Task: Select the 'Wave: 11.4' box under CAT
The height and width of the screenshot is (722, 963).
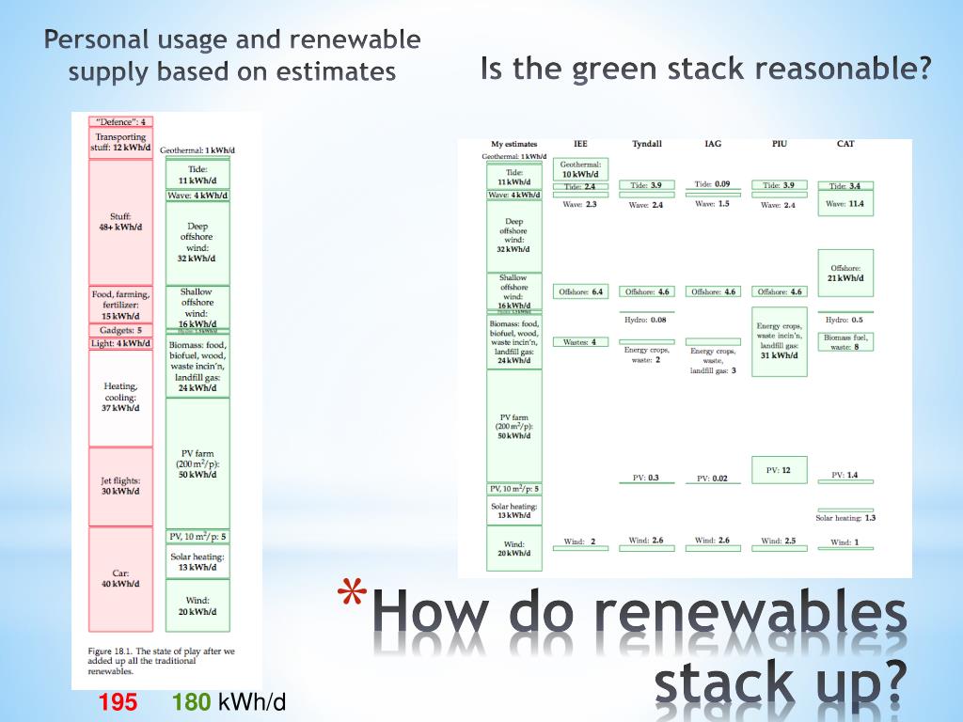Action: point(845,204)
